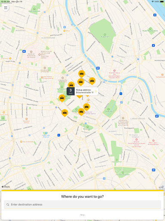
Task: Select the Medizinische Universität Teaching Center marker
Action: click(x=40, y=55)
